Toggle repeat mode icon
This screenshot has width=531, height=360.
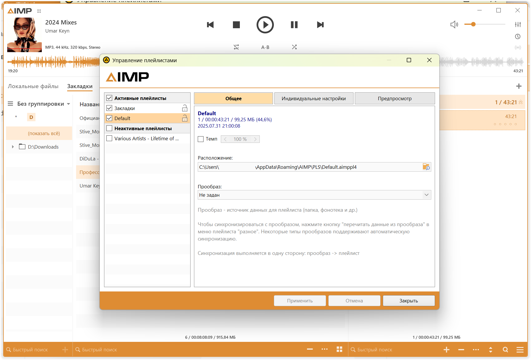click(236, 47)
